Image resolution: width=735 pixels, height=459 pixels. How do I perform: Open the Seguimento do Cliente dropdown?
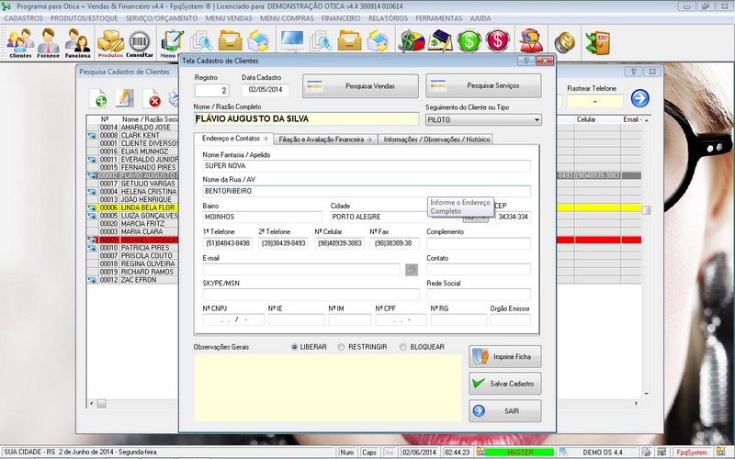click(x=536, y=119)
